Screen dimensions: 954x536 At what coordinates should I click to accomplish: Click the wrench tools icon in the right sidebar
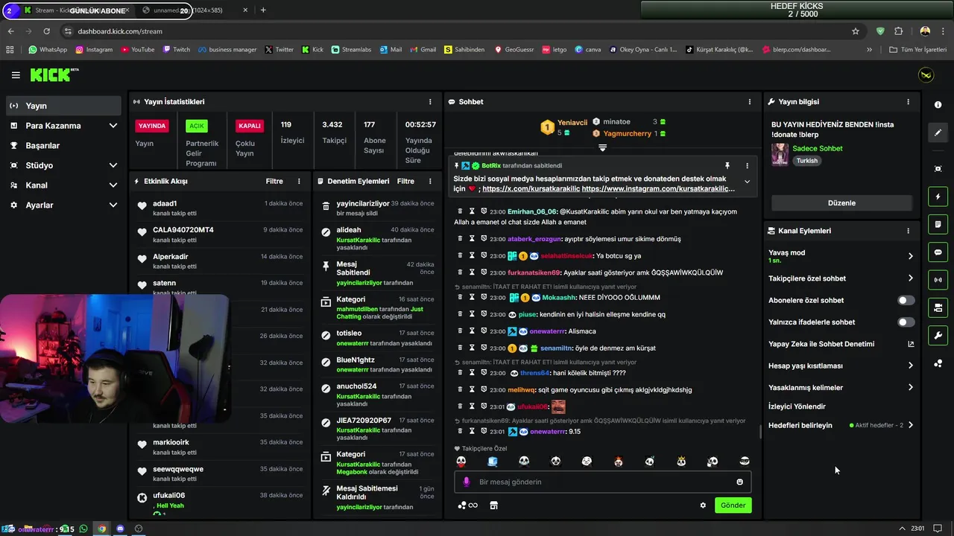point(938,335)
